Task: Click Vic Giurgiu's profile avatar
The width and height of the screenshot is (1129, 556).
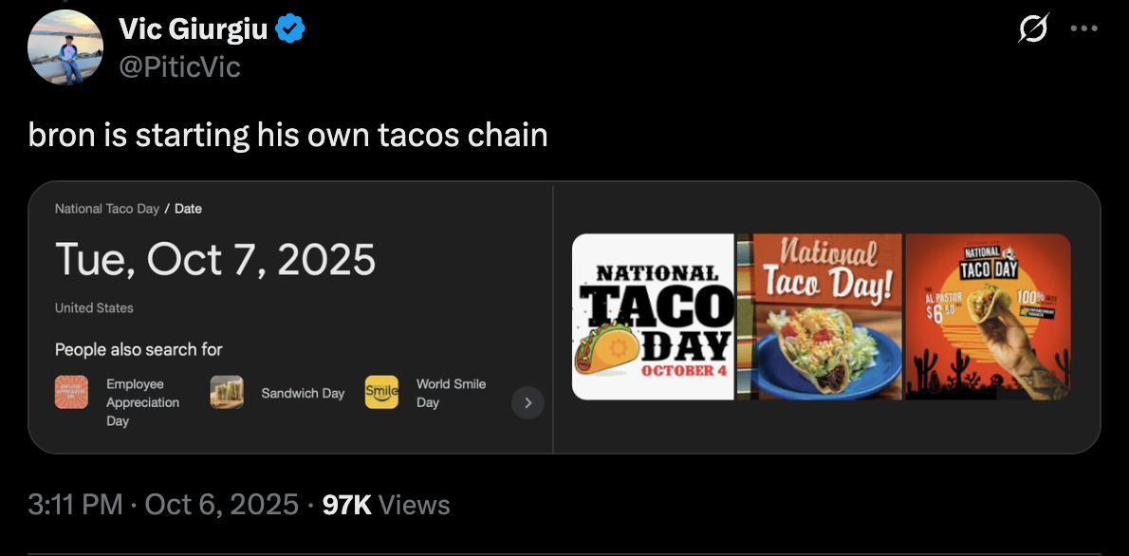Action: tap(65, 48)
